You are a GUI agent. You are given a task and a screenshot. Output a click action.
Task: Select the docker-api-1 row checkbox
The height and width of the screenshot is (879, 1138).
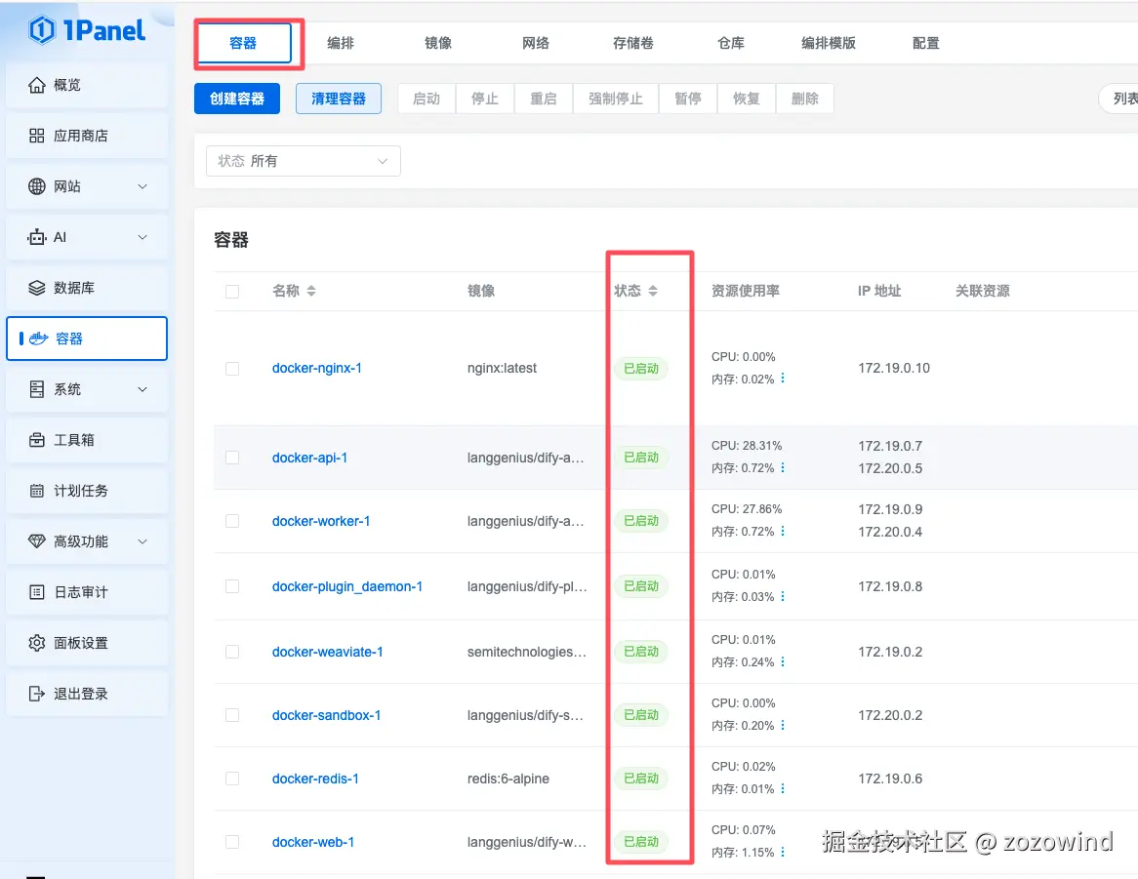[232, 458]
